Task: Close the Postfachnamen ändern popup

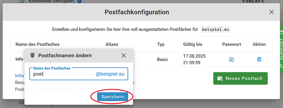Action: [124, 55]
